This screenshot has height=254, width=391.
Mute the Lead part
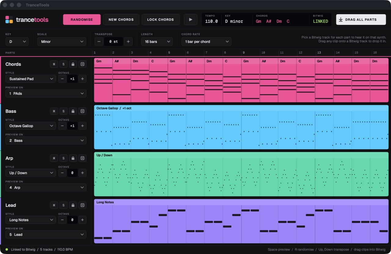pyautogui.click(x=54, y=205)
